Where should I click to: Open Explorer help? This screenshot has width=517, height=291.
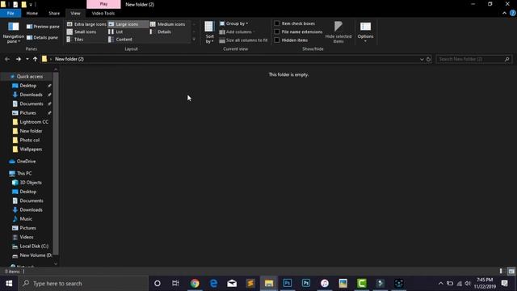point(513,13)
